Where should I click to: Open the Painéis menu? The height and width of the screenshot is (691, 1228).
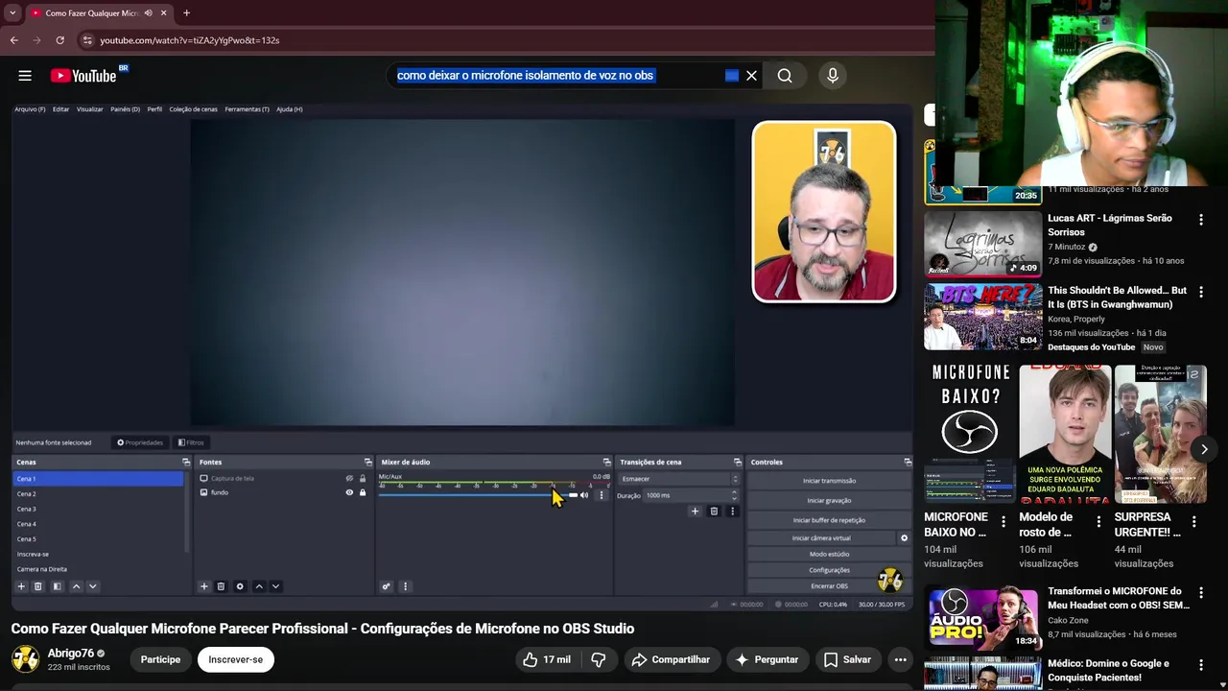coord(125,109)
